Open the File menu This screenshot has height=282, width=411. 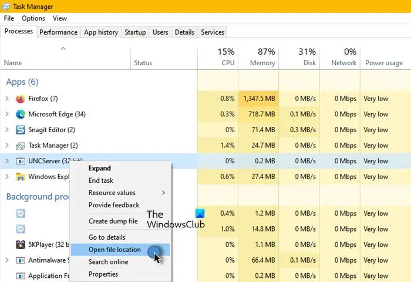(9, 18)
